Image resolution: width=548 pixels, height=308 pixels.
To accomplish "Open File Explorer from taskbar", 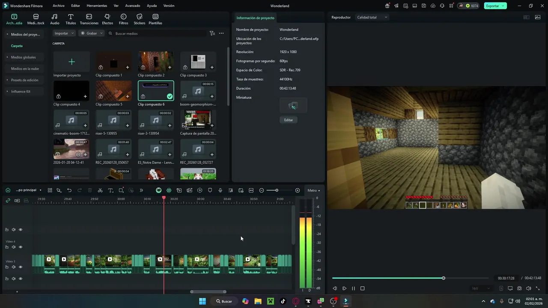I will [x=258, y=301].
